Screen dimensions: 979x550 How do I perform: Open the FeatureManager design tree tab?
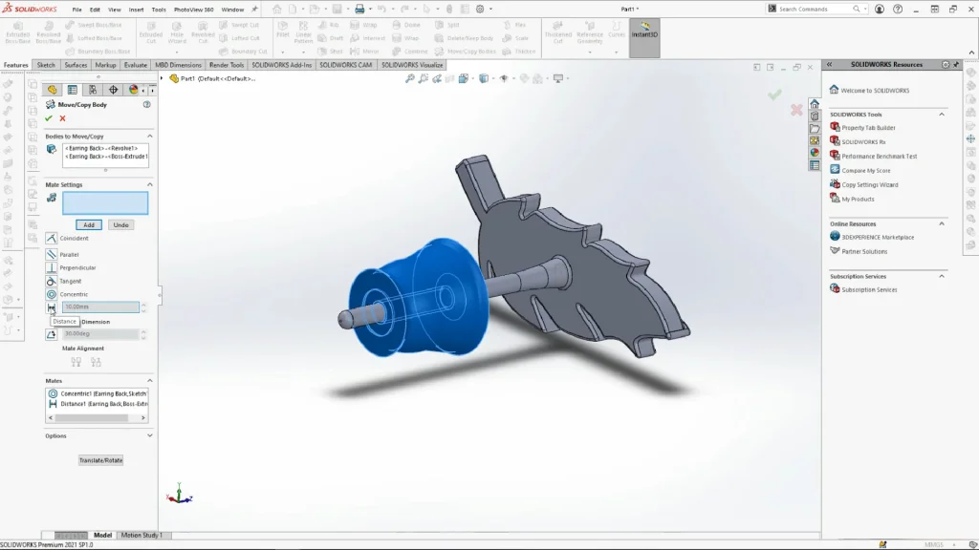[x=52, y=90]
